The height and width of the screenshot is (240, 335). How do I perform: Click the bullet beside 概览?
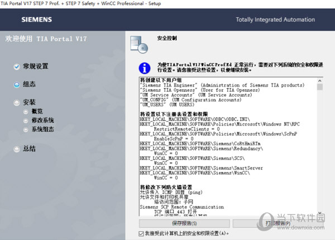pyautogui.click(x=26, y=112)
